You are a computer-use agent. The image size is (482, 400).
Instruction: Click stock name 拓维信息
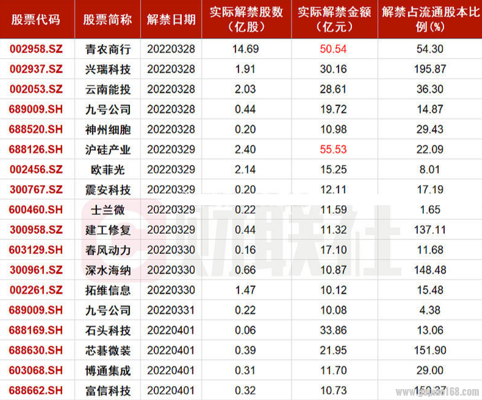click(x=108, y=291)
